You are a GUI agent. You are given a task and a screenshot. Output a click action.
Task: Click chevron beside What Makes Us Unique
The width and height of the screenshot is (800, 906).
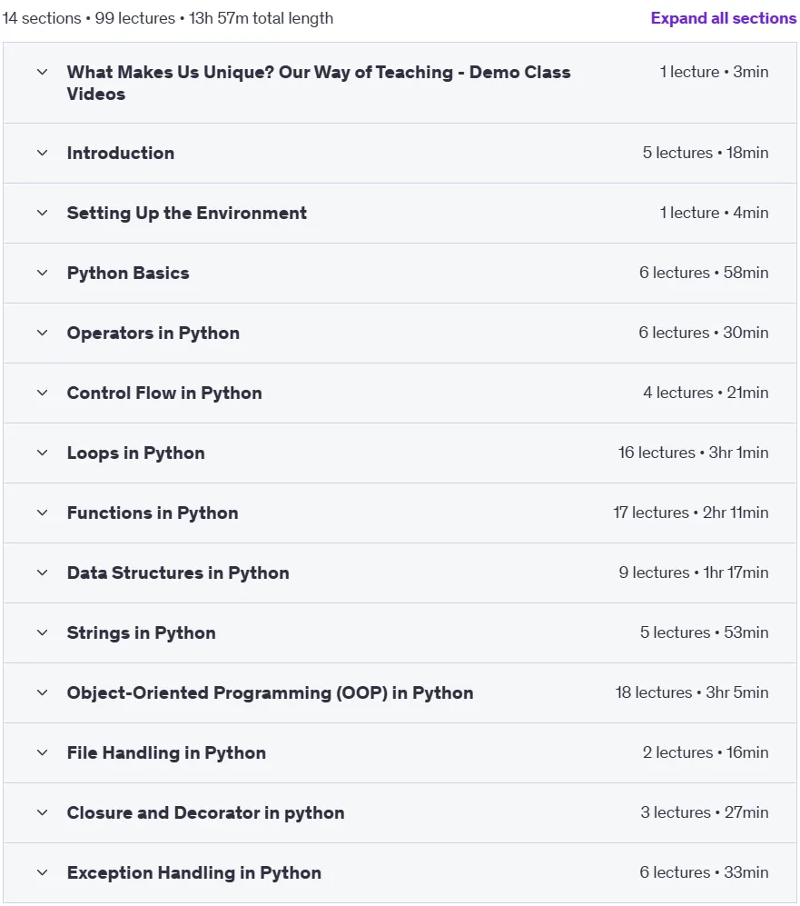click(42, 72)
